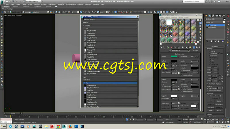Viewport: 230px width, 129px height.
Task: Open Chrome from the Windows taskbar
Action: (58, 126)
